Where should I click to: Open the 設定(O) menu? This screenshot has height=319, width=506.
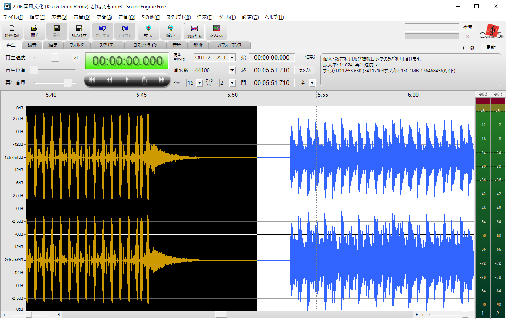(x=250, y=17)
